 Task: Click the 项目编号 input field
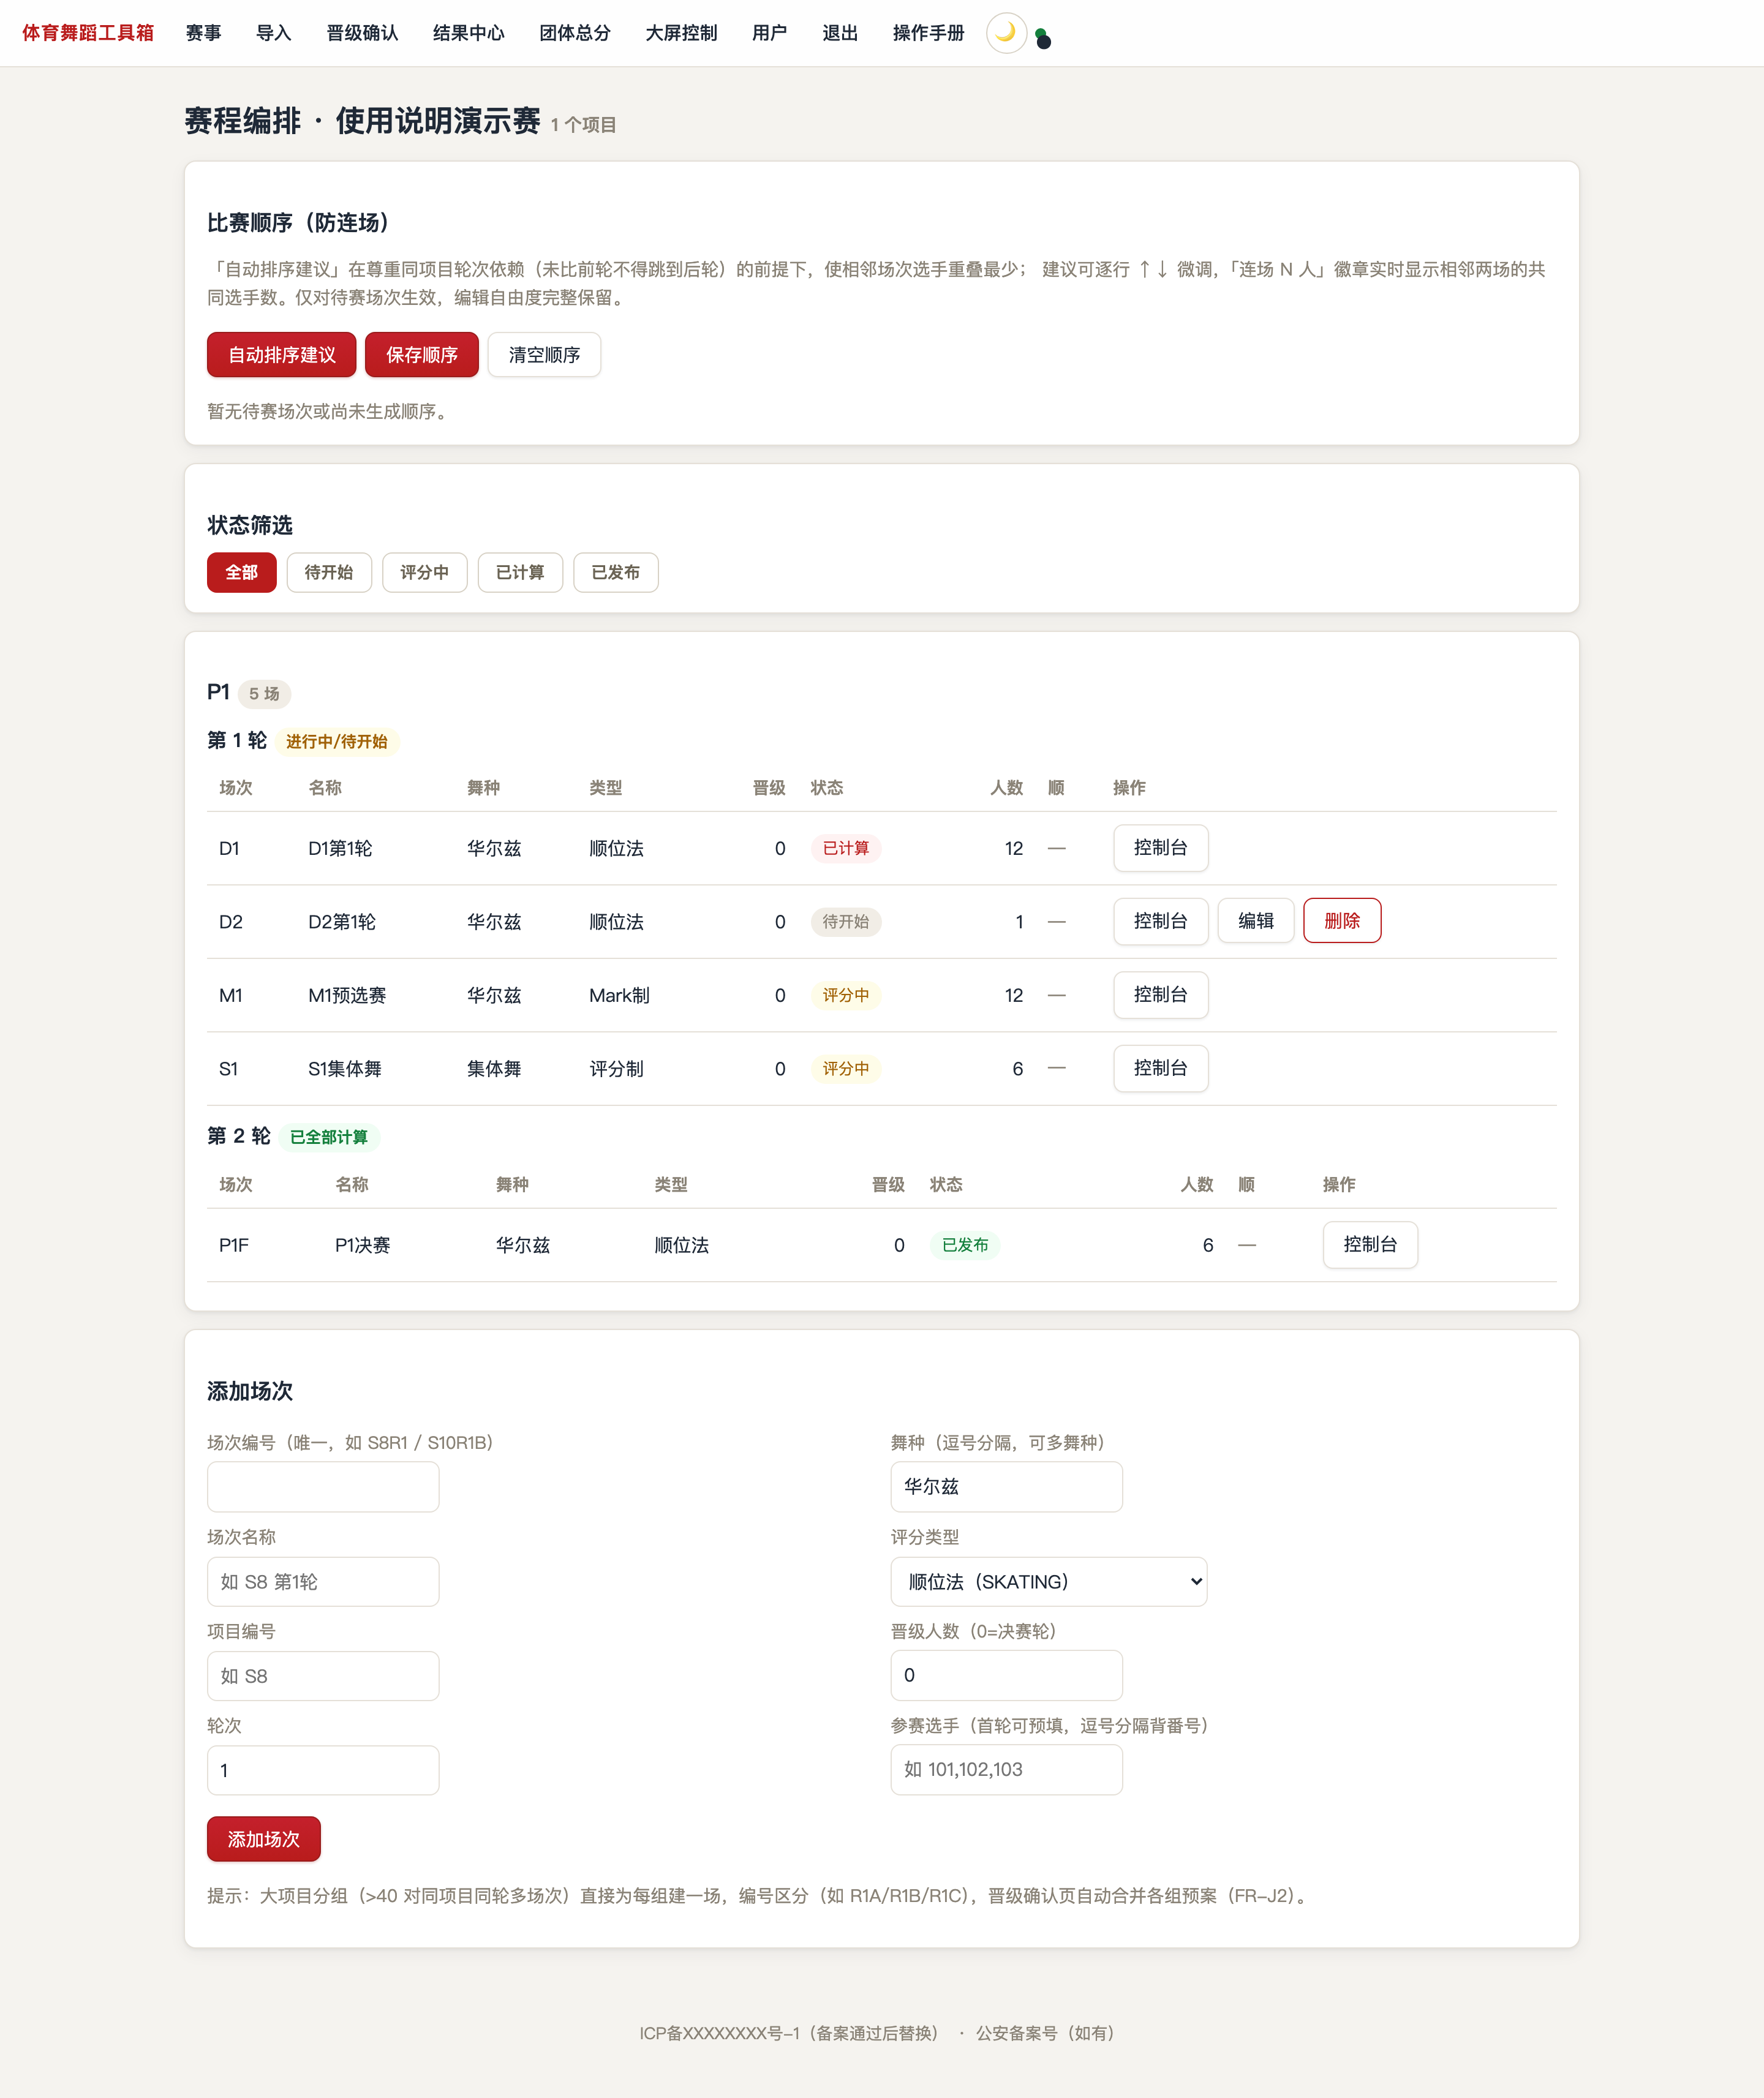(323, 1675)
